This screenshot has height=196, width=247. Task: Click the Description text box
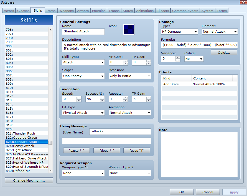click(x=107, y=47)
